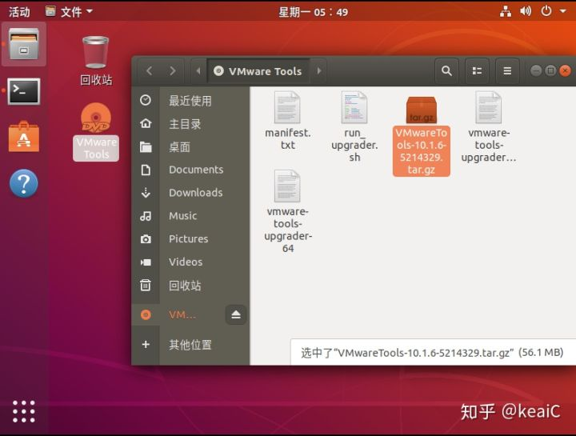
Task: Show the applications grid
Action: (x=24, y=411)
